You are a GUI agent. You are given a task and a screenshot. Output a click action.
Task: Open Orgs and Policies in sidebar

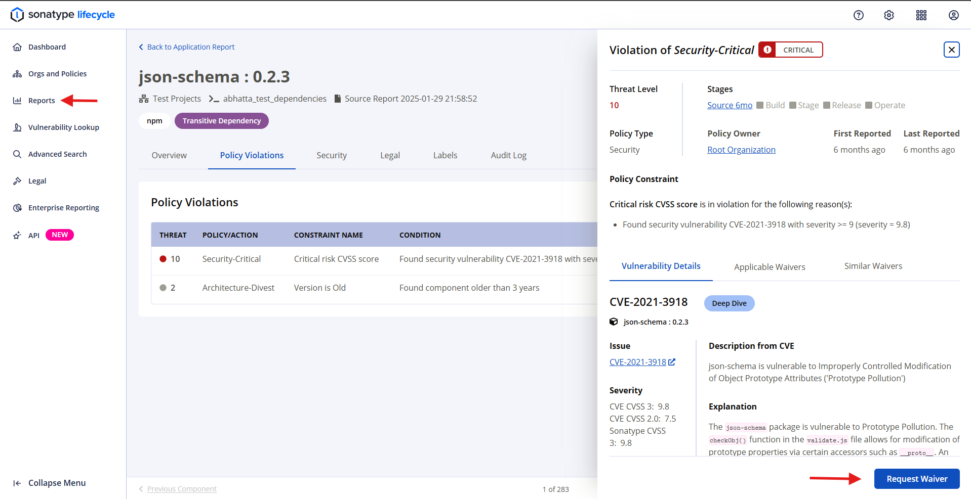click(57, 74)
